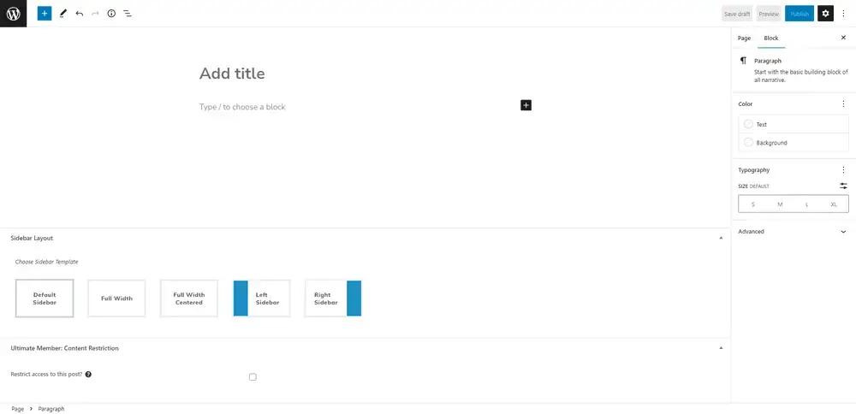Open the block inserter plus button

tap(45, 14)
